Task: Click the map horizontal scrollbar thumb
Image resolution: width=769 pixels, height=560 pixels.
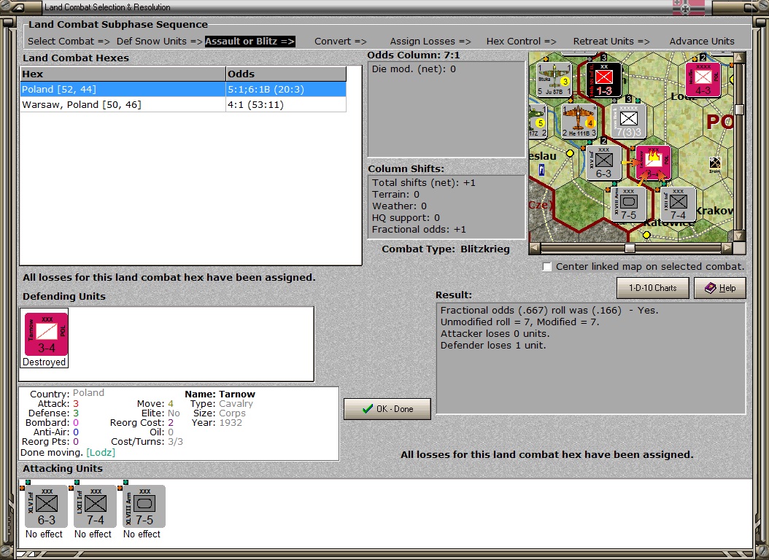Action: coord(630,248)
